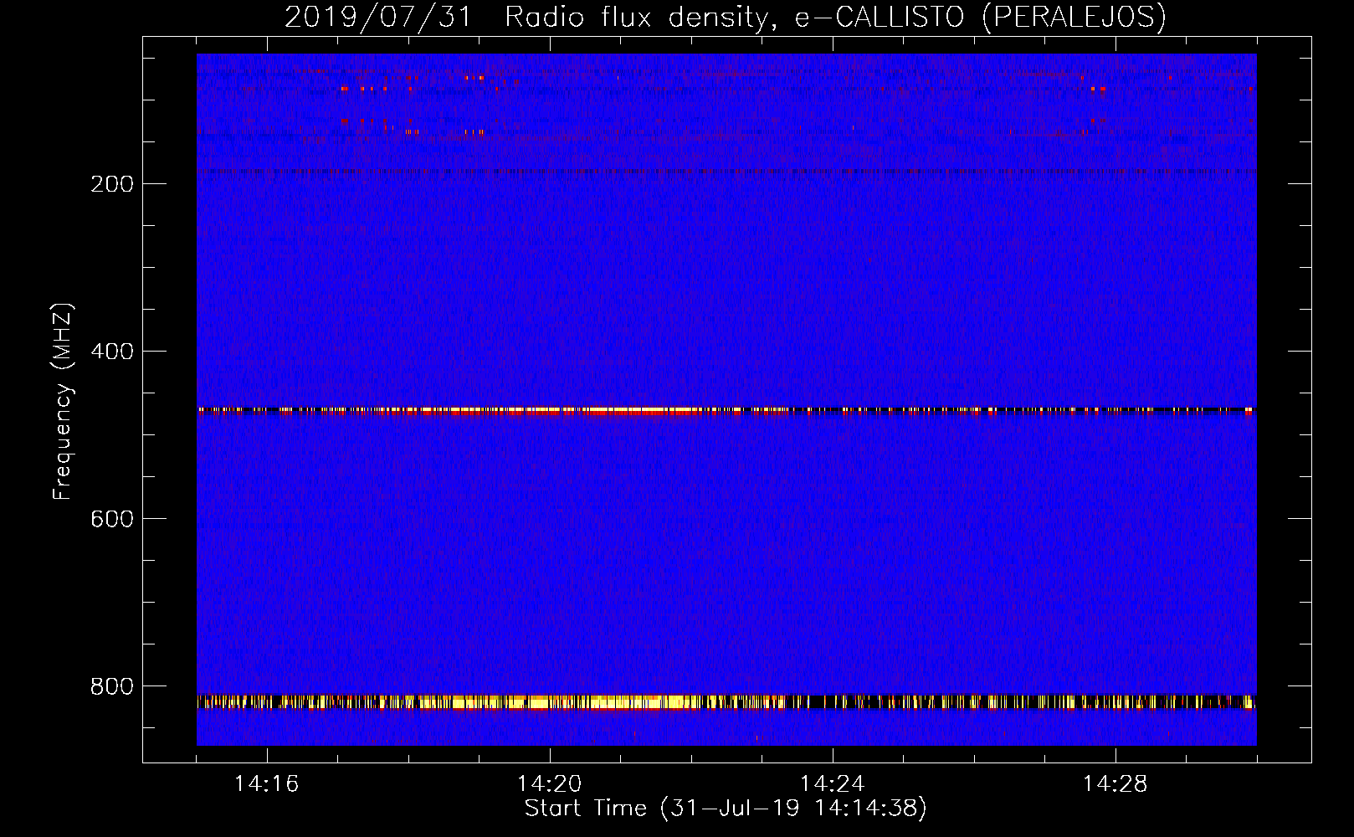
Task: Click the plot title '2019/07/31 Radio flux density, e-CALLISTO (PERALEJOS)'
Action: pos(725,17)
